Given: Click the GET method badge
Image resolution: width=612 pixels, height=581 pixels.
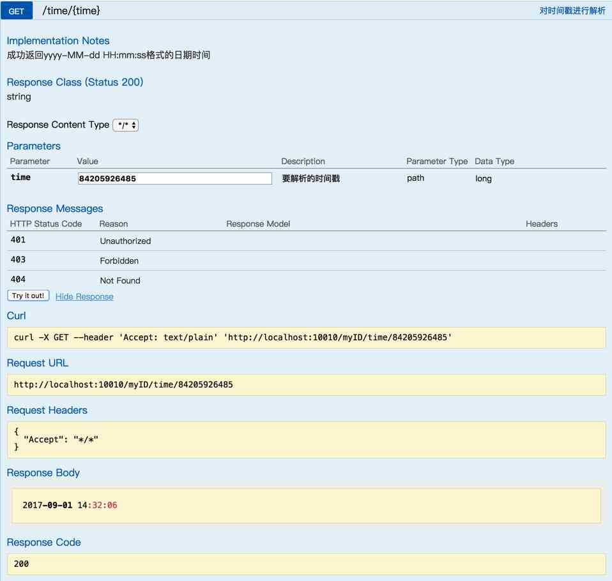Looking at the screenshot, I should (x=17, y=11).
